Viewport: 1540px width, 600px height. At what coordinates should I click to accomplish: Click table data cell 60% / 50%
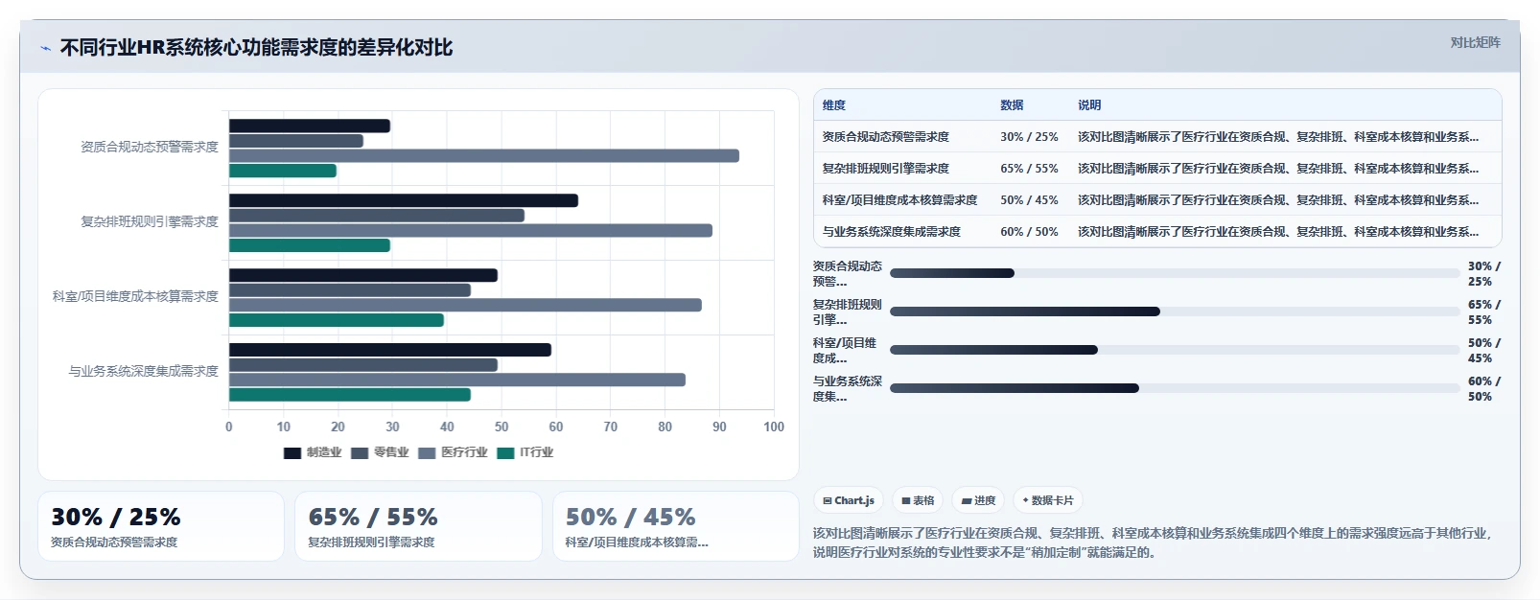point(1029,232)
